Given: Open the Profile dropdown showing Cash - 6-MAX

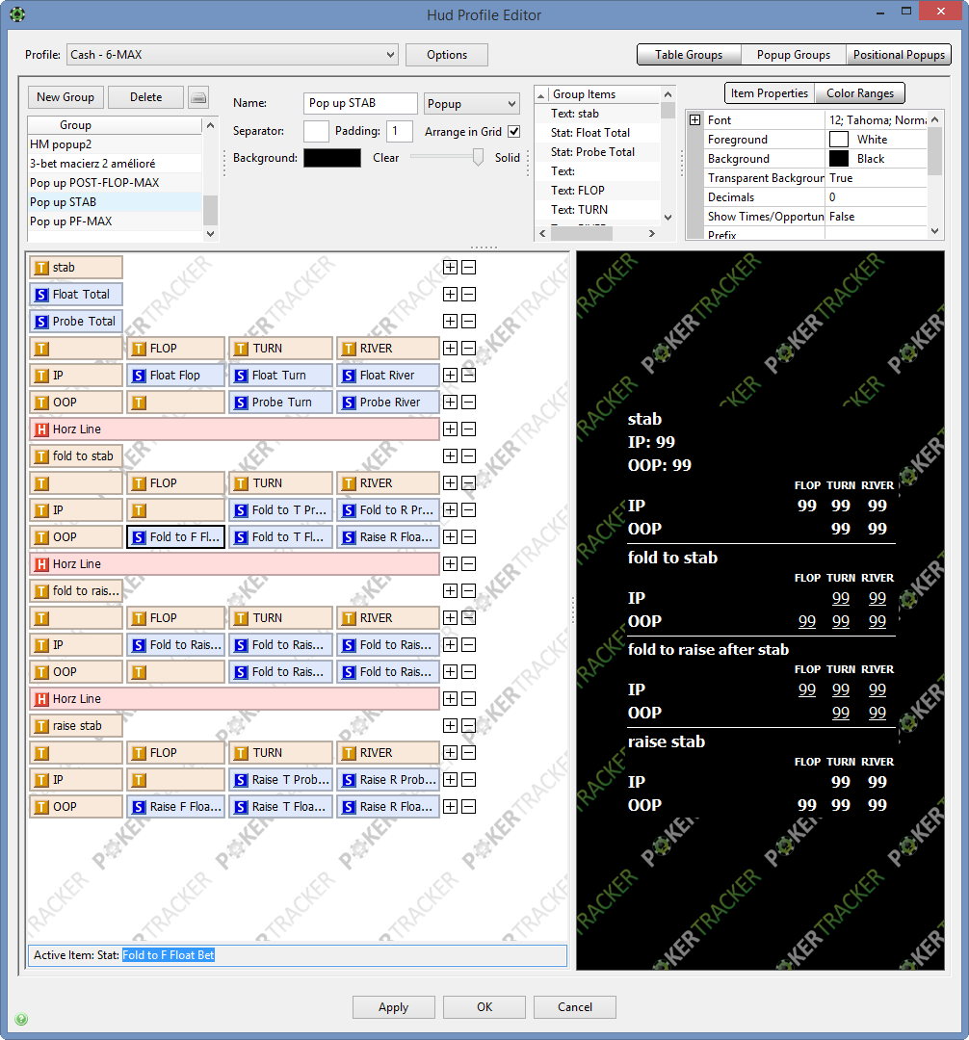Looking at the screenshot, I should [232, 54].
